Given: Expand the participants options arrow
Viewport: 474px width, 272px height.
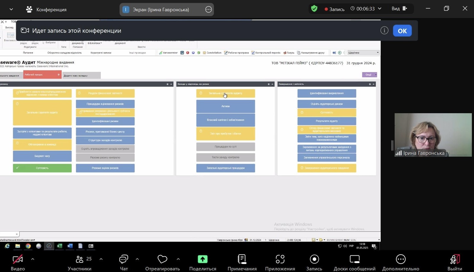Looking at the screenshot, I should coord(101,259).
